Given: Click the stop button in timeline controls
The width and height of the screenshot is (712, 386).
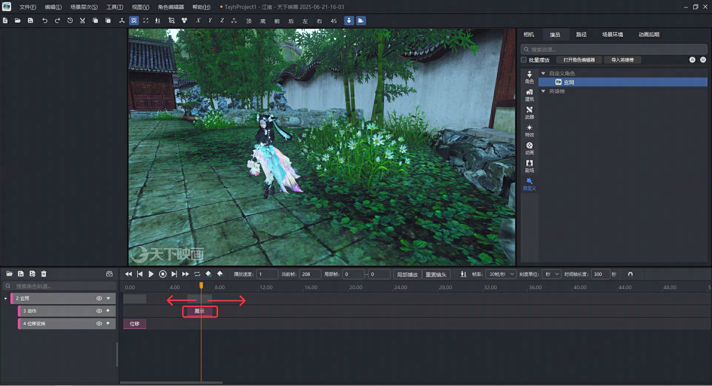Looking at the screenshot, I should coord(163,274).
